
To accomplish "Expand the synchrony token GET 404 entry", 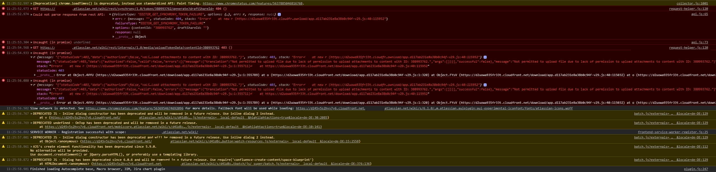I will pyautogui.click(x=31, y=9).
